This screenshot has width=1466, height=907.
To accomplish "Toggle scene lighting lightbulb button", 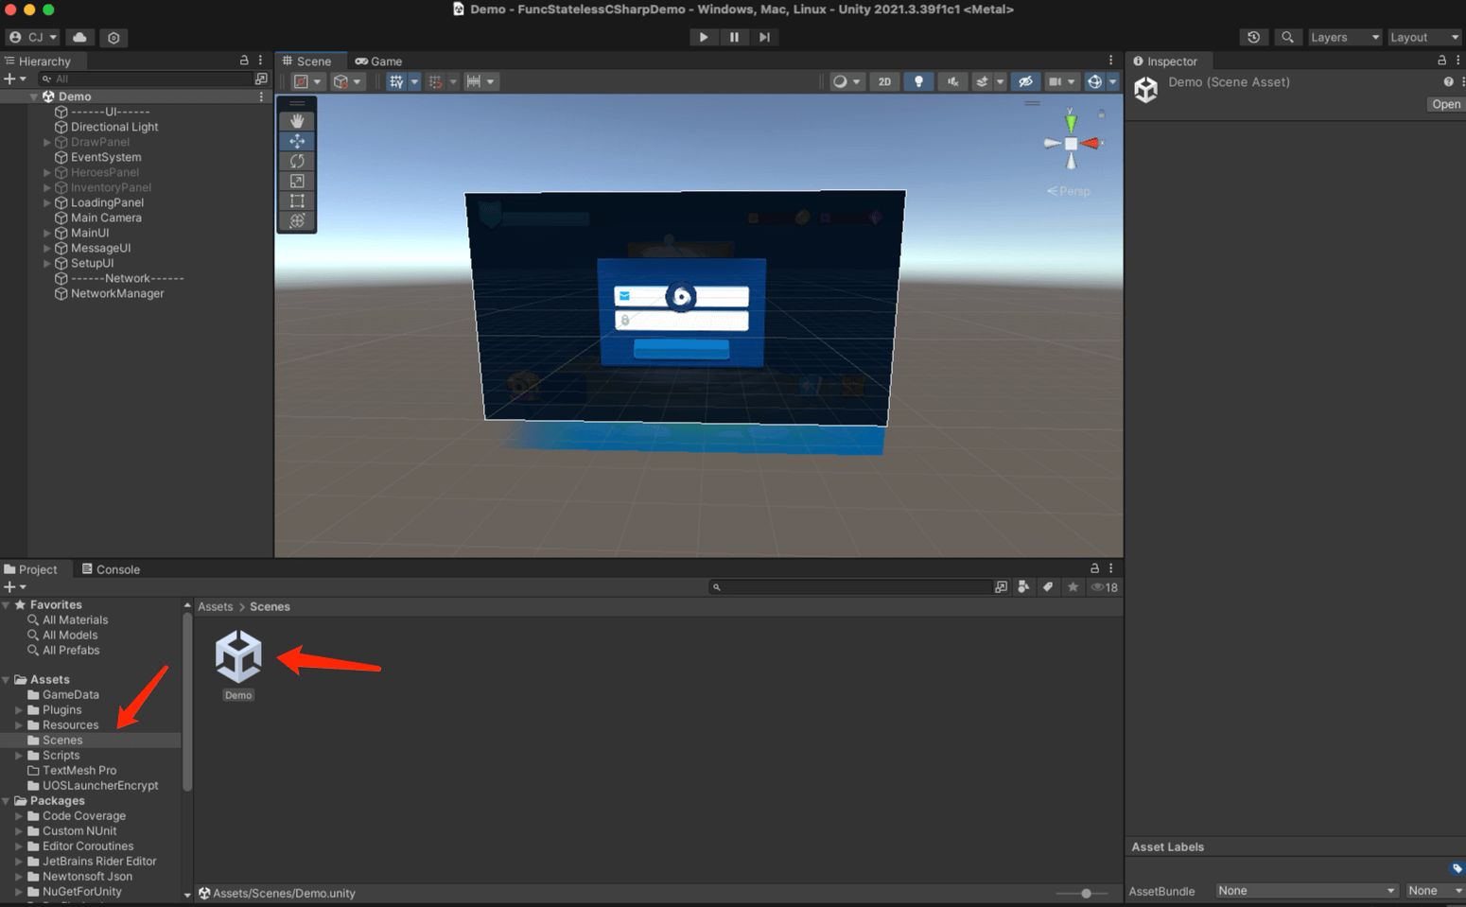I will (x=918, y=81).
